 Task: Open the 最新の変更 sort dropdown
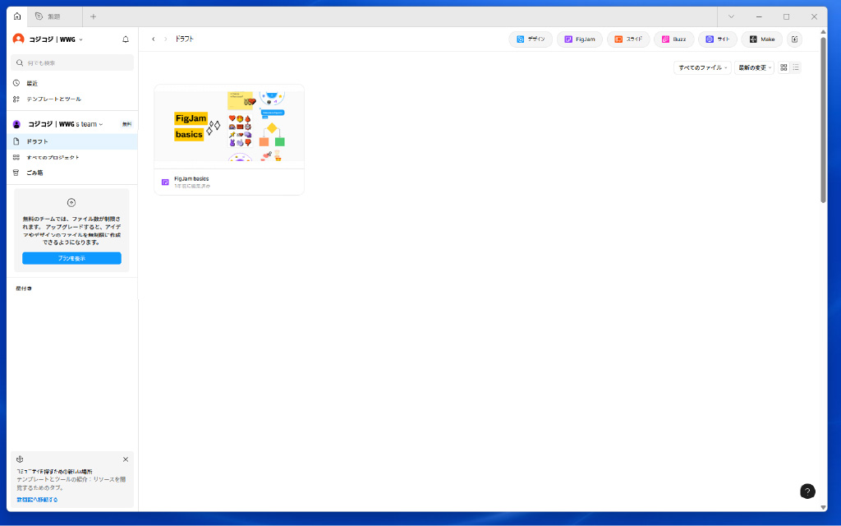(754, 67)
